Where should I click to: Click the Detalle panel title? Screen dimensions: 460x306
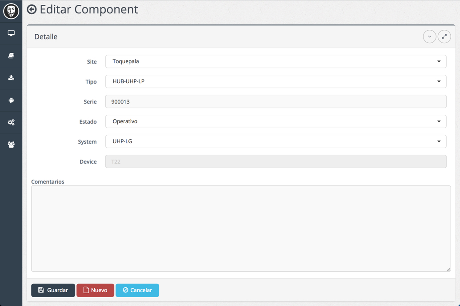coord(46,37)
